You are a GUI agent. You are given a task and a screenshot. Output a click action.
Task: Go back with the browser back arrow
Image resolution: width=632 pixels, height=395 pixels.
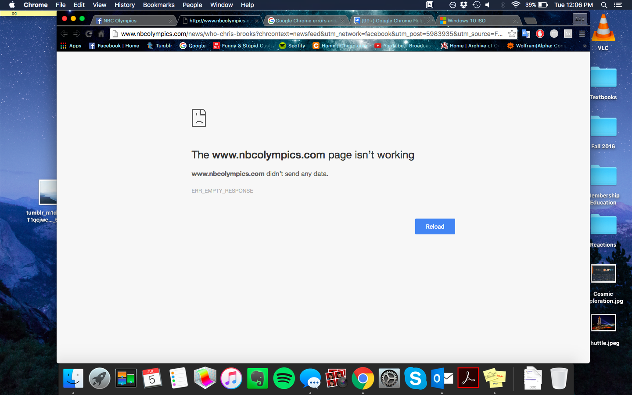(65, 34)
